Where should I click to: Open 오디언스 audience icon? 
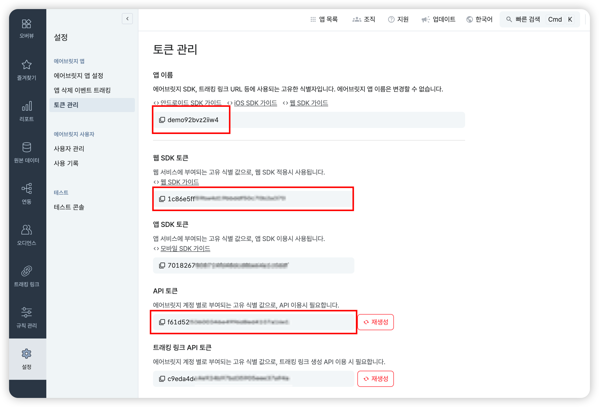26,230
